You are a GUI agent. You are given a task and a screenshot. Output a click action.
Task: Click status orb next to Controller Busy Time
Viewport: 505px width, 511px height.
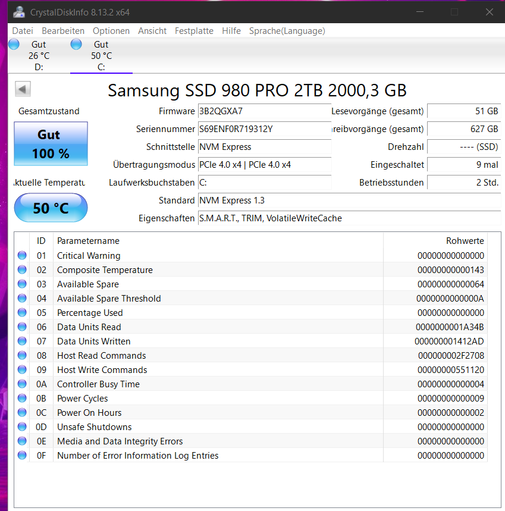click(22, 384)
